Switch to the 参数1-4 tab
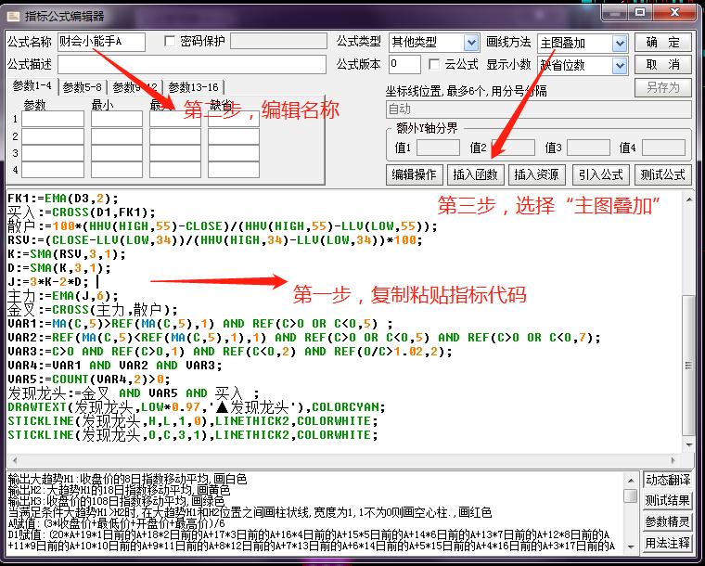This screenshot has width=705, height=566. [32, 85]
